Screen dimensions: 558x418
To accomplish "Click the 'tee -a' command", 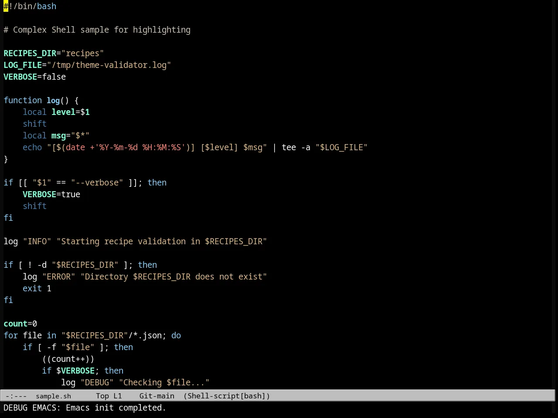I will pos(296,147).
